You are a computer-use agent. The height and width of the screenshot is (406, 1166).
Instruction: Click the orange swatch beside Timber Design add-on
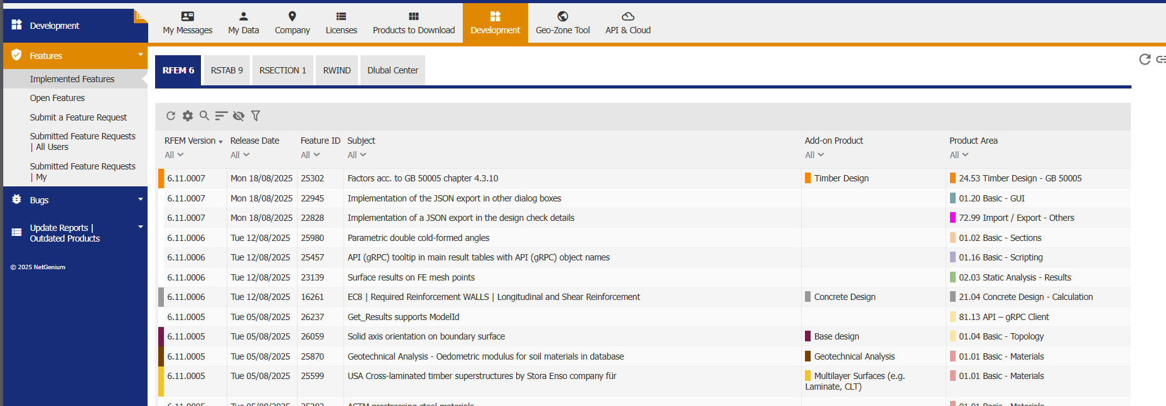(x=807, y=178)
